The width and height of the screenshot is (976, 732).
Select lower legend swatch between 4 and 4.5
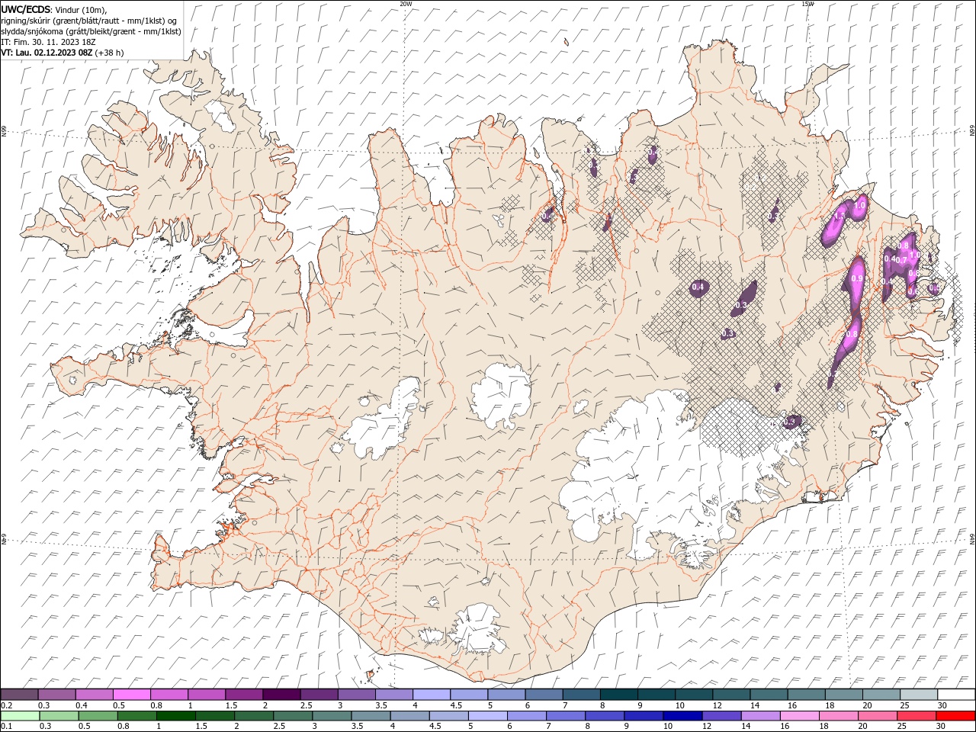pyautogui.click(x=410, y=716)
